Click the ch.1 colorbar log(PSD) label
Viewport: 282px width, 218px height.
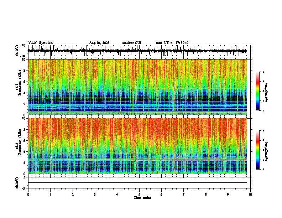point(267,93)
